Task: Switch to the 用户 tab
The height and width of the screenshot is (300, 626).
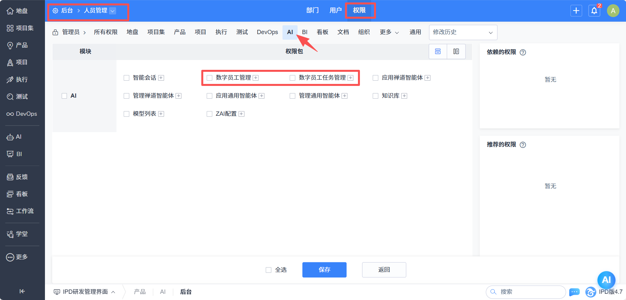Action: coord(335,10)
